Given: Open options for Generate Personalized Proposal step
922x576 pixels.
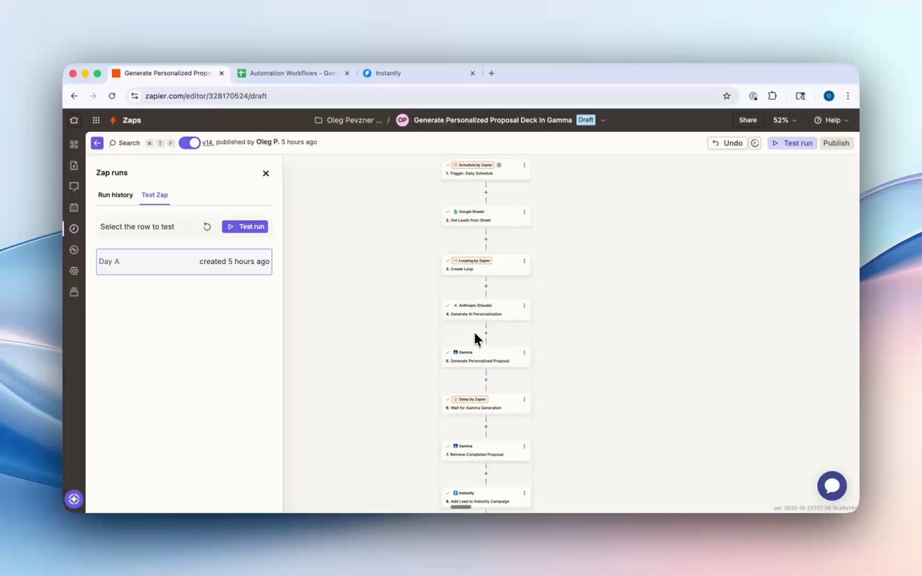Looking at the screenshot, I should coord(524,352).
